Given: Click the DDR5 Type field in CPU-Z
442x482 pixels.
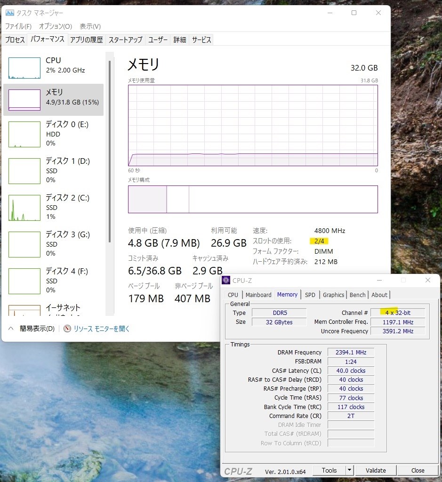Looking at the screenshot, I should click(x=279, y=313).
